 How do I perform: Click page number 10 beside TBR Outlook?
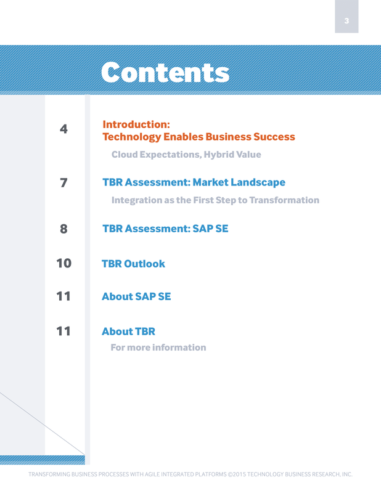(63, 264)
